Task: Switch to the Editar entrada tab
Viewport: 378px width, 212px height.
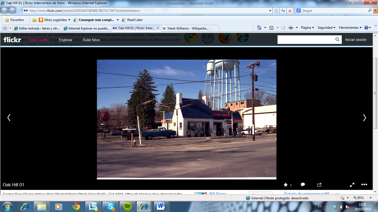Action: point(37,28)
